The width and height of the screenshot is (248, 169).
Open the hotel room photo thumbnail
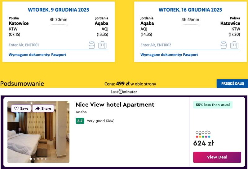(x=38, y=136)
